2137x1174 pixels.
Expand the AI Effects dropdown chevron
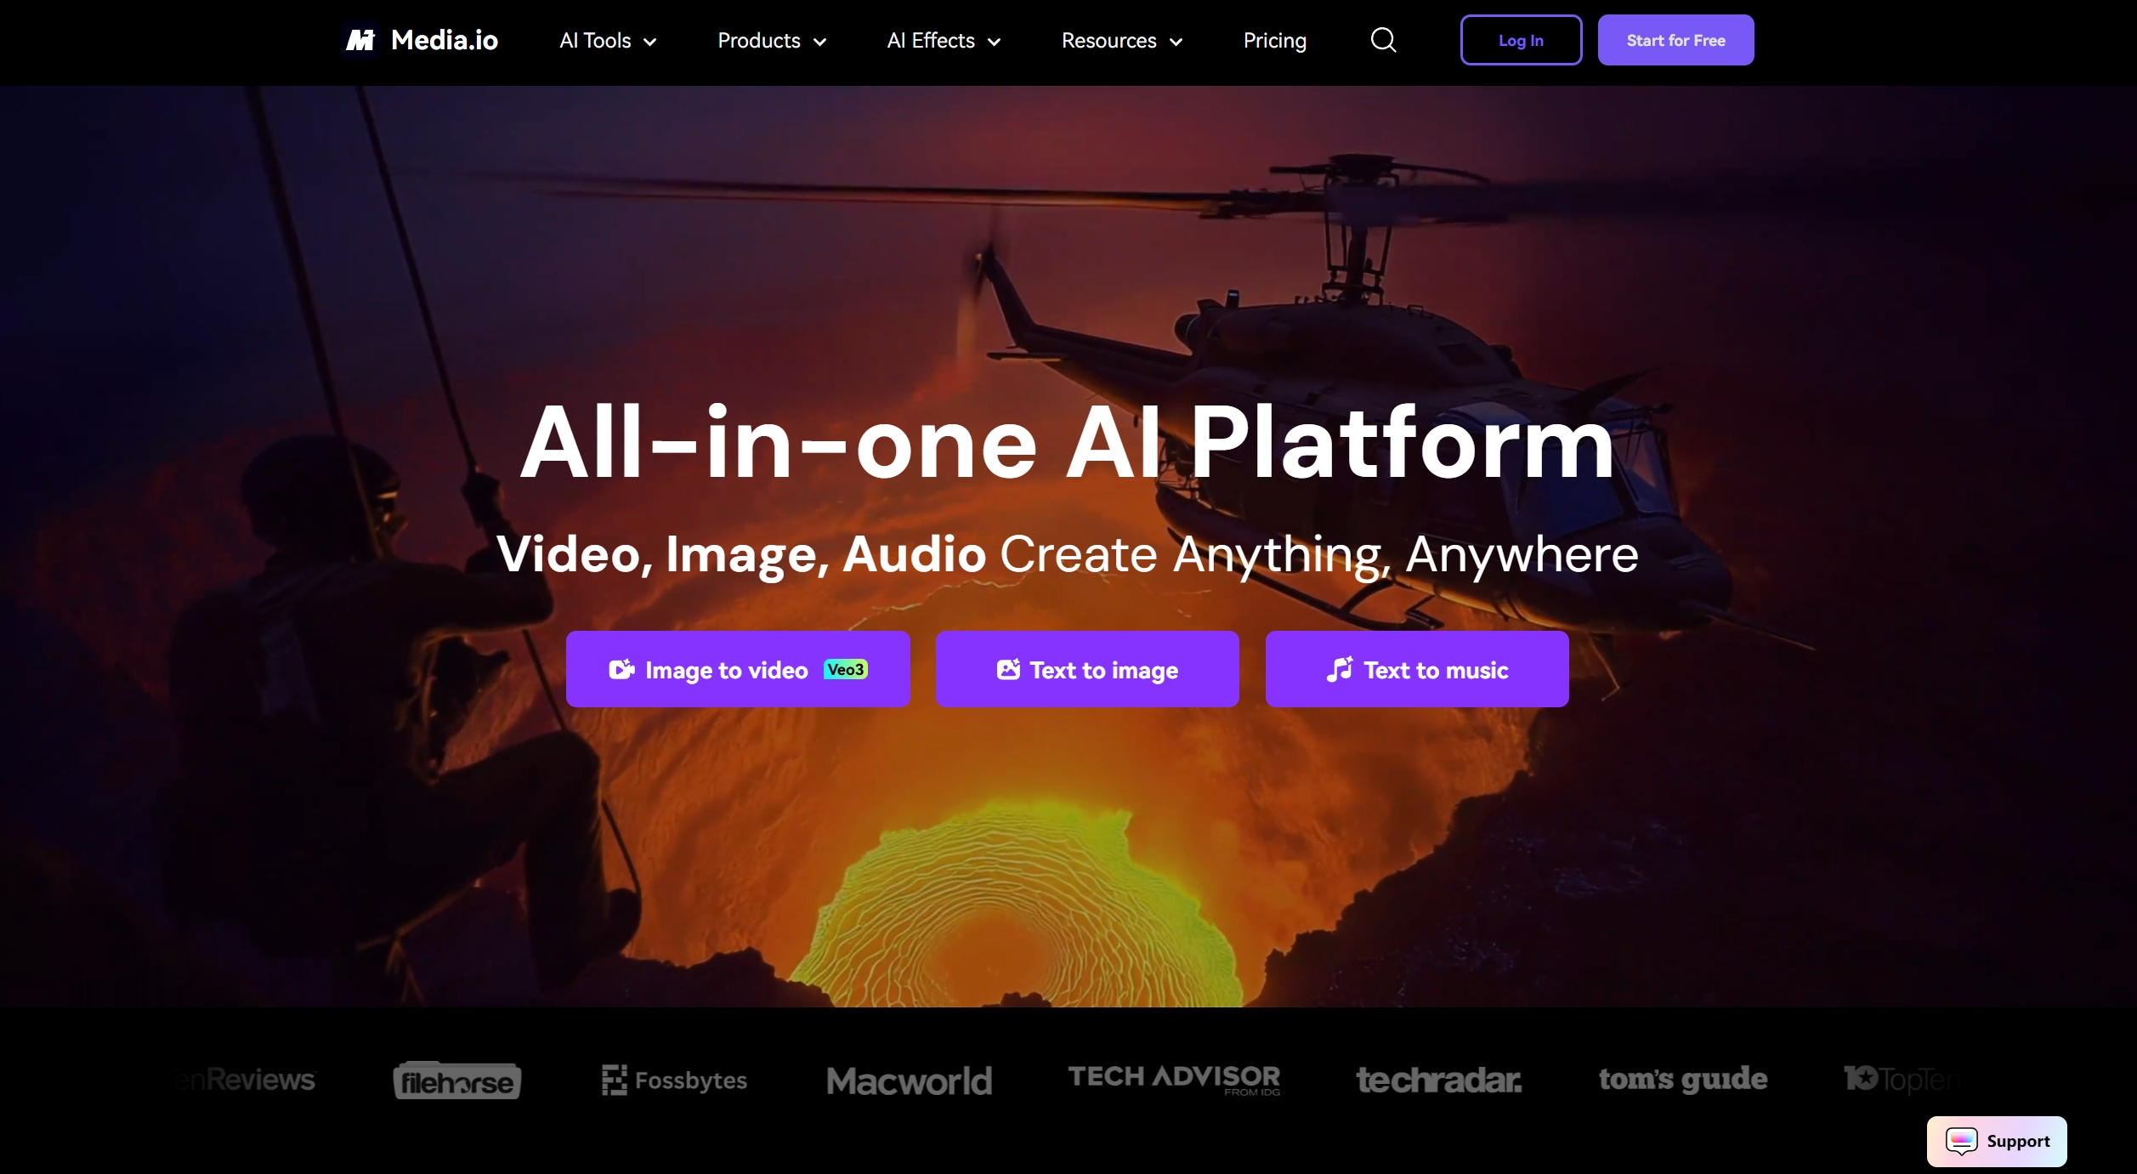(x=995, y=42)
